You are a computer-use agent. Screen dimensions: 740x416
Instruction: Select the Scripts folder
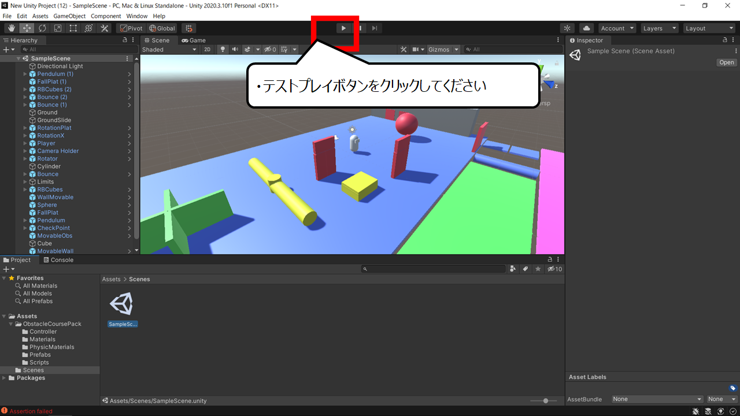[39, 362]
